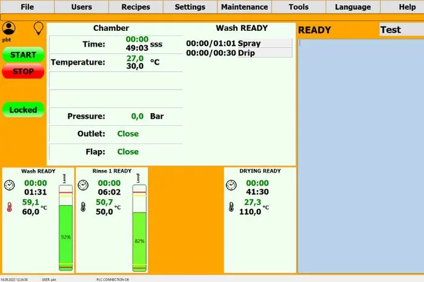Open the Tools menu
424x282 pixels.
(x=299, y=7)
